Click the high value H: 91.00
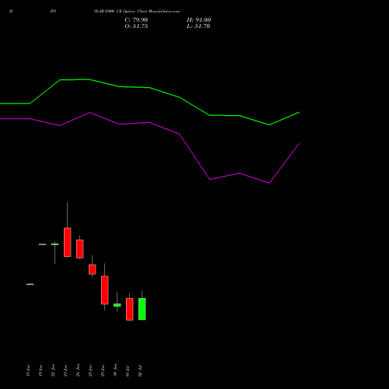The width and height of the screenshot is (389, 389). click(x=198, y=20)
